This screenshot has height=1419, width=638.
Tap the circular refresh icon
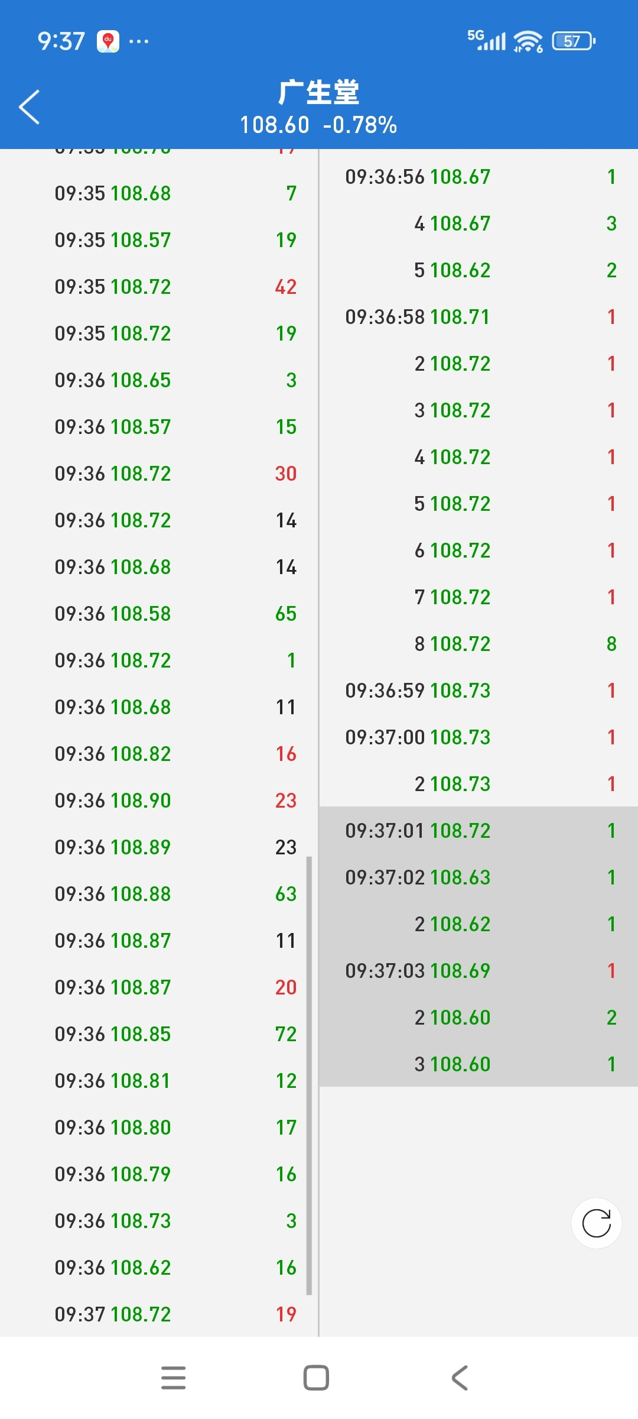pyautogui.click(x=597, y=1223)
